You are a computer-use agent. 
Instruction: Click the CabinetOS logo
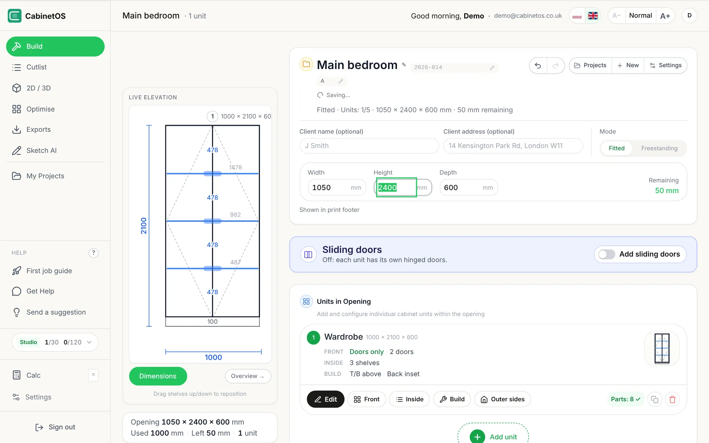click(15, 16)
